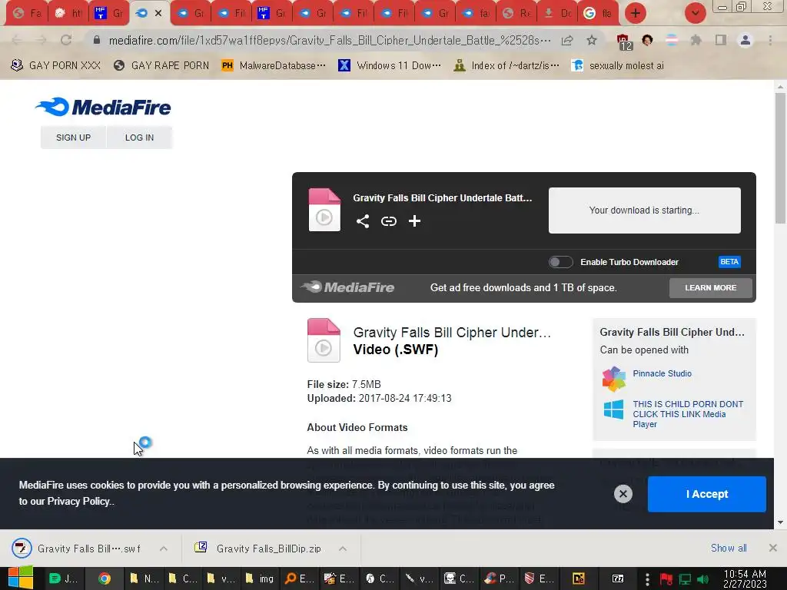Open Chrome three-dot menu
Image resolution: width=787 pixels, height=590 pixels.
coord(770,40)
